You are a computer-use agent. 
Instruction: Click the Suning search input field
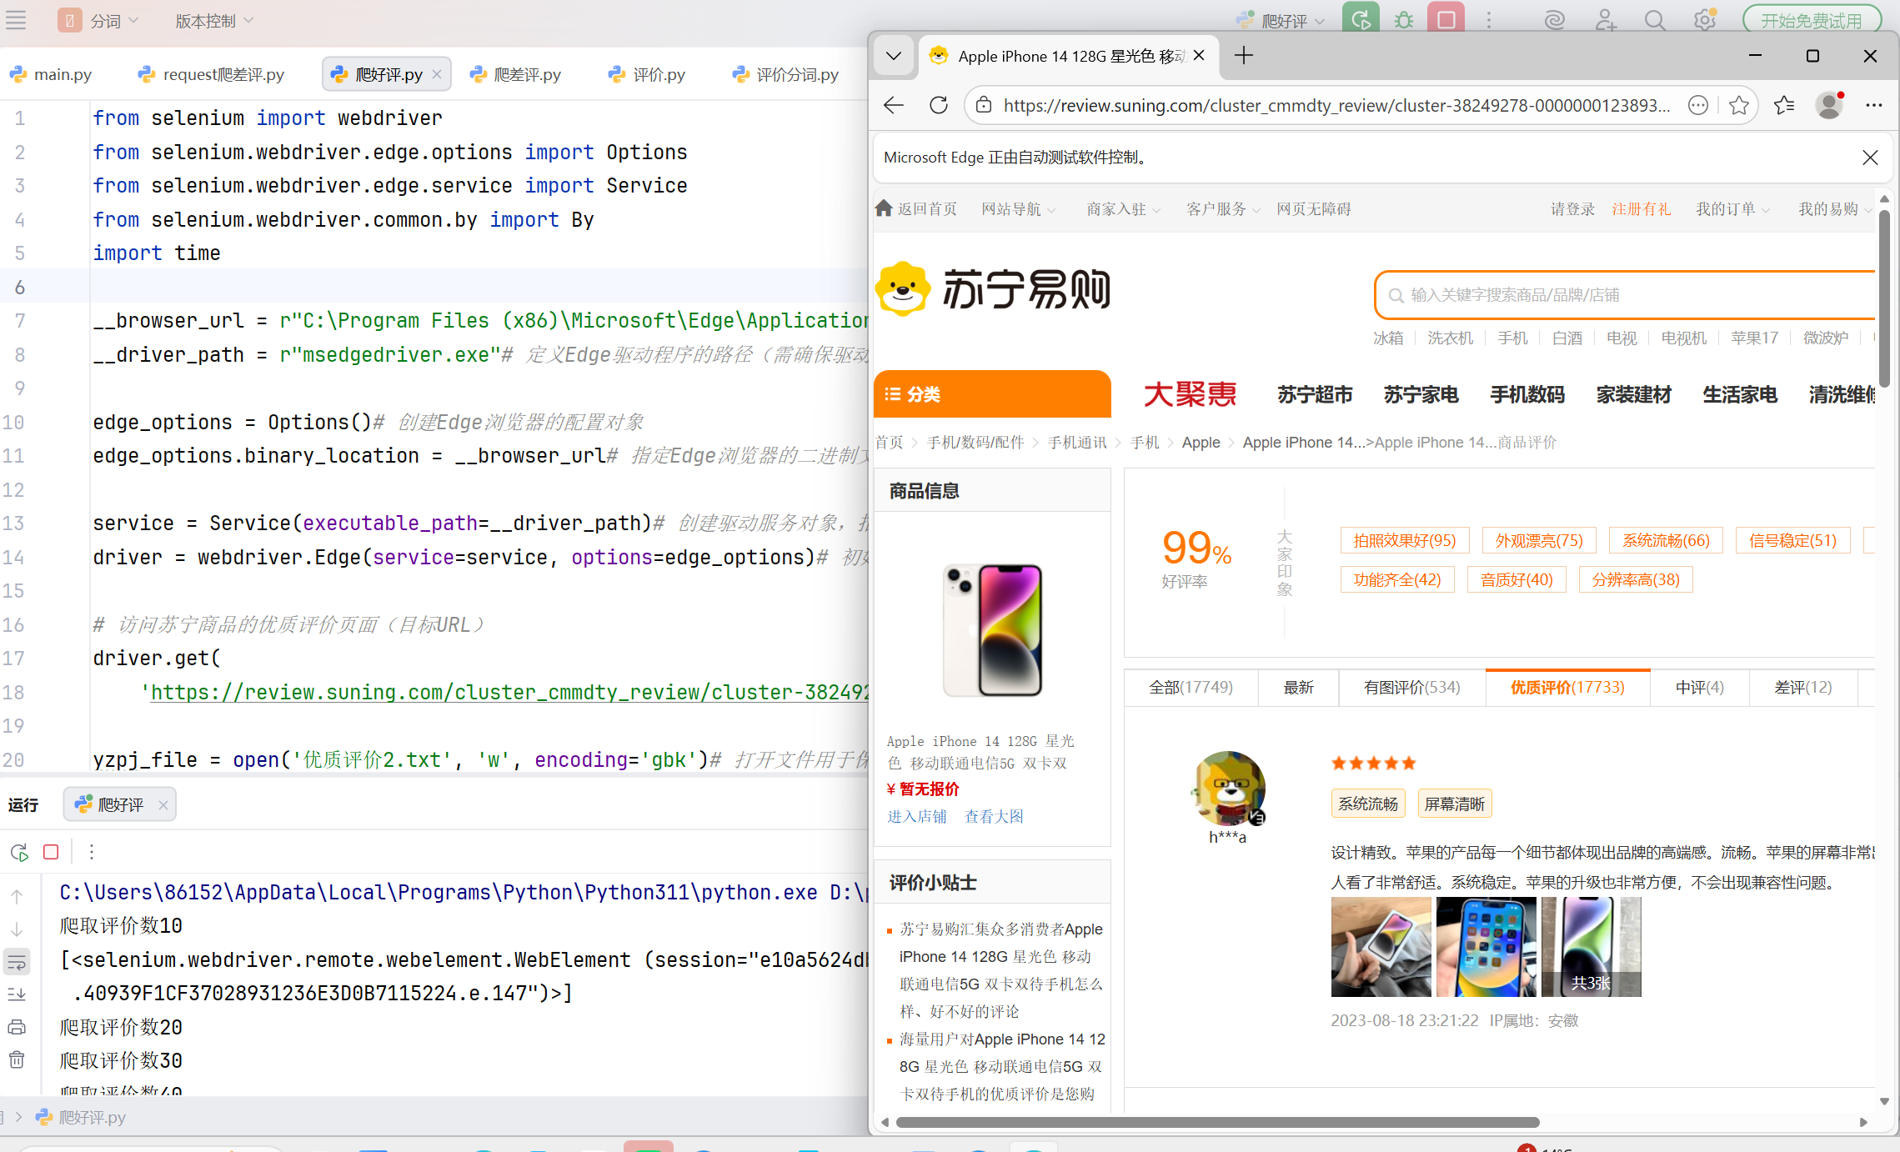point(1626,295)
